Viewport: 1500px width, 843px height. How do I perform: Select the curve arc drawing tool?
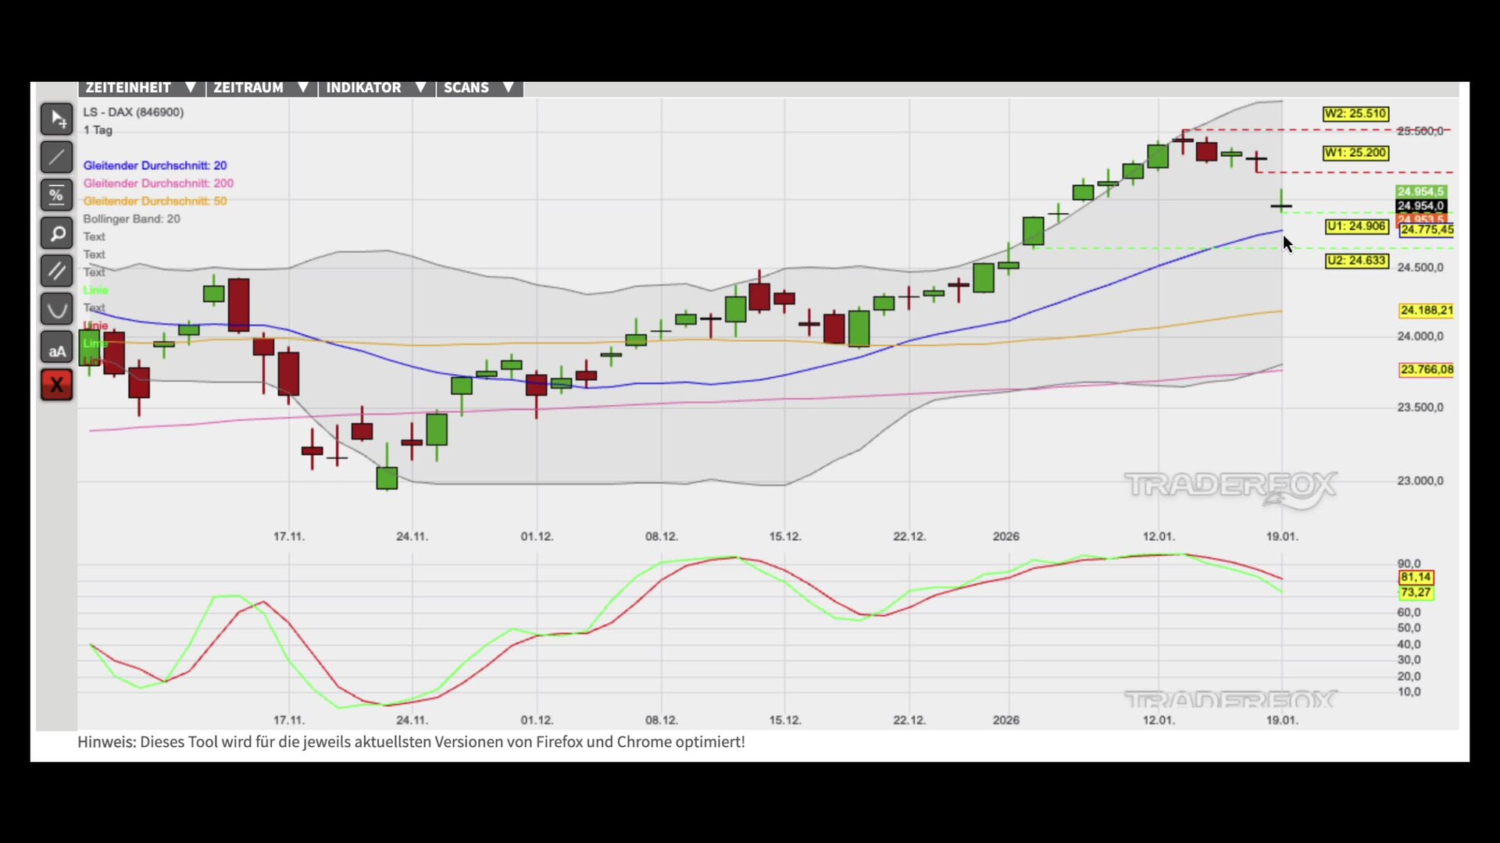point(56,309)
